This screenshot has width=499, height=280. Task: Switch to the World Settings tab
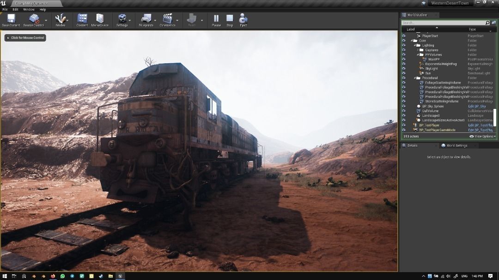(x=457, y=146)
